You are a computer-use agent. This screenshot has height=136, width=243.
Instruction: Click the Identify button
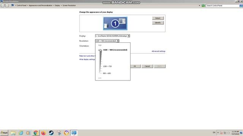158,23
